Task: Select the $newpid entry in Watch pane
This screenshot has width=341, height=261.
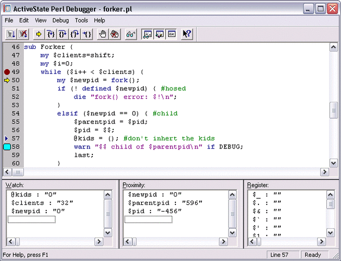Action: 38,211
